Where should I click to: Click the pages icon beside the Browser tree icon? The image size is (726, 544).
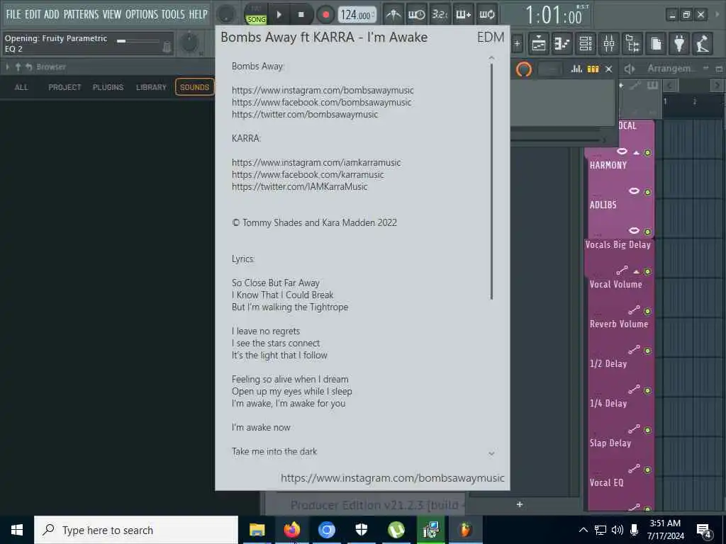click(656, 44)
